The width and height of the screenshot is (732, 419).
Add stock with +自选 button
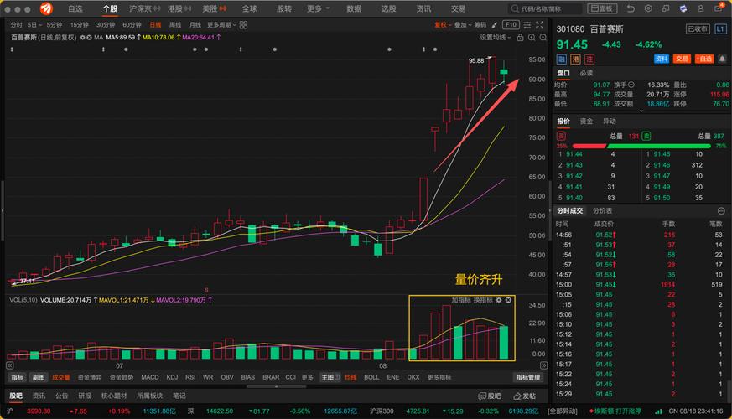click(x=704, y=59)
